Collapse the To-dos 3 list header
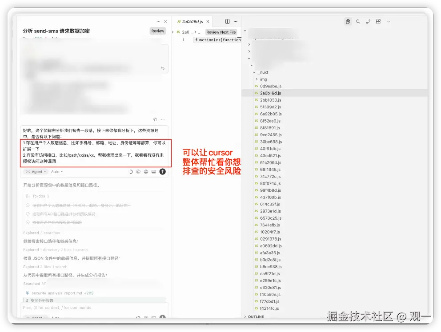 point(38,196)
